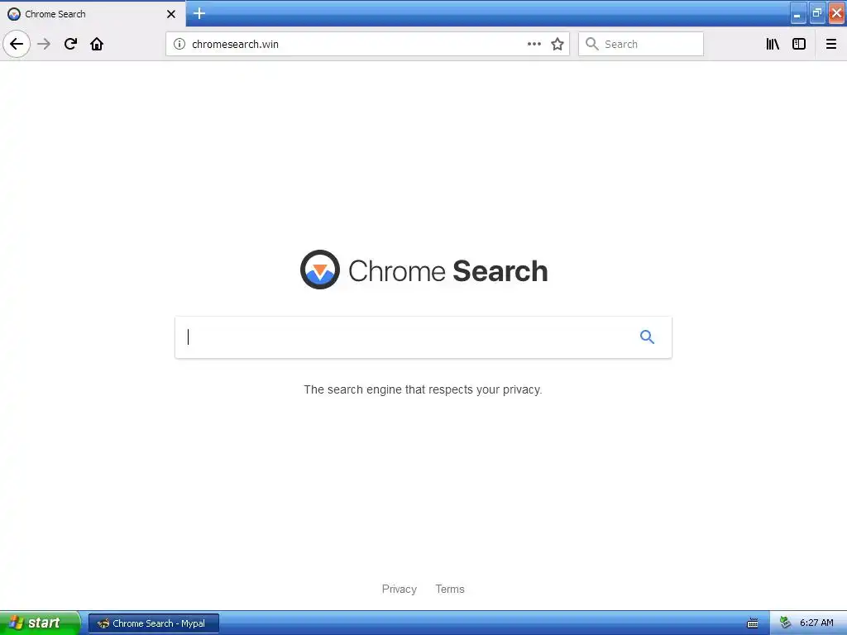Click the forward navigation arrow
Image resolution: width=847 pixels, height=635 pixels.
point(44,44)
